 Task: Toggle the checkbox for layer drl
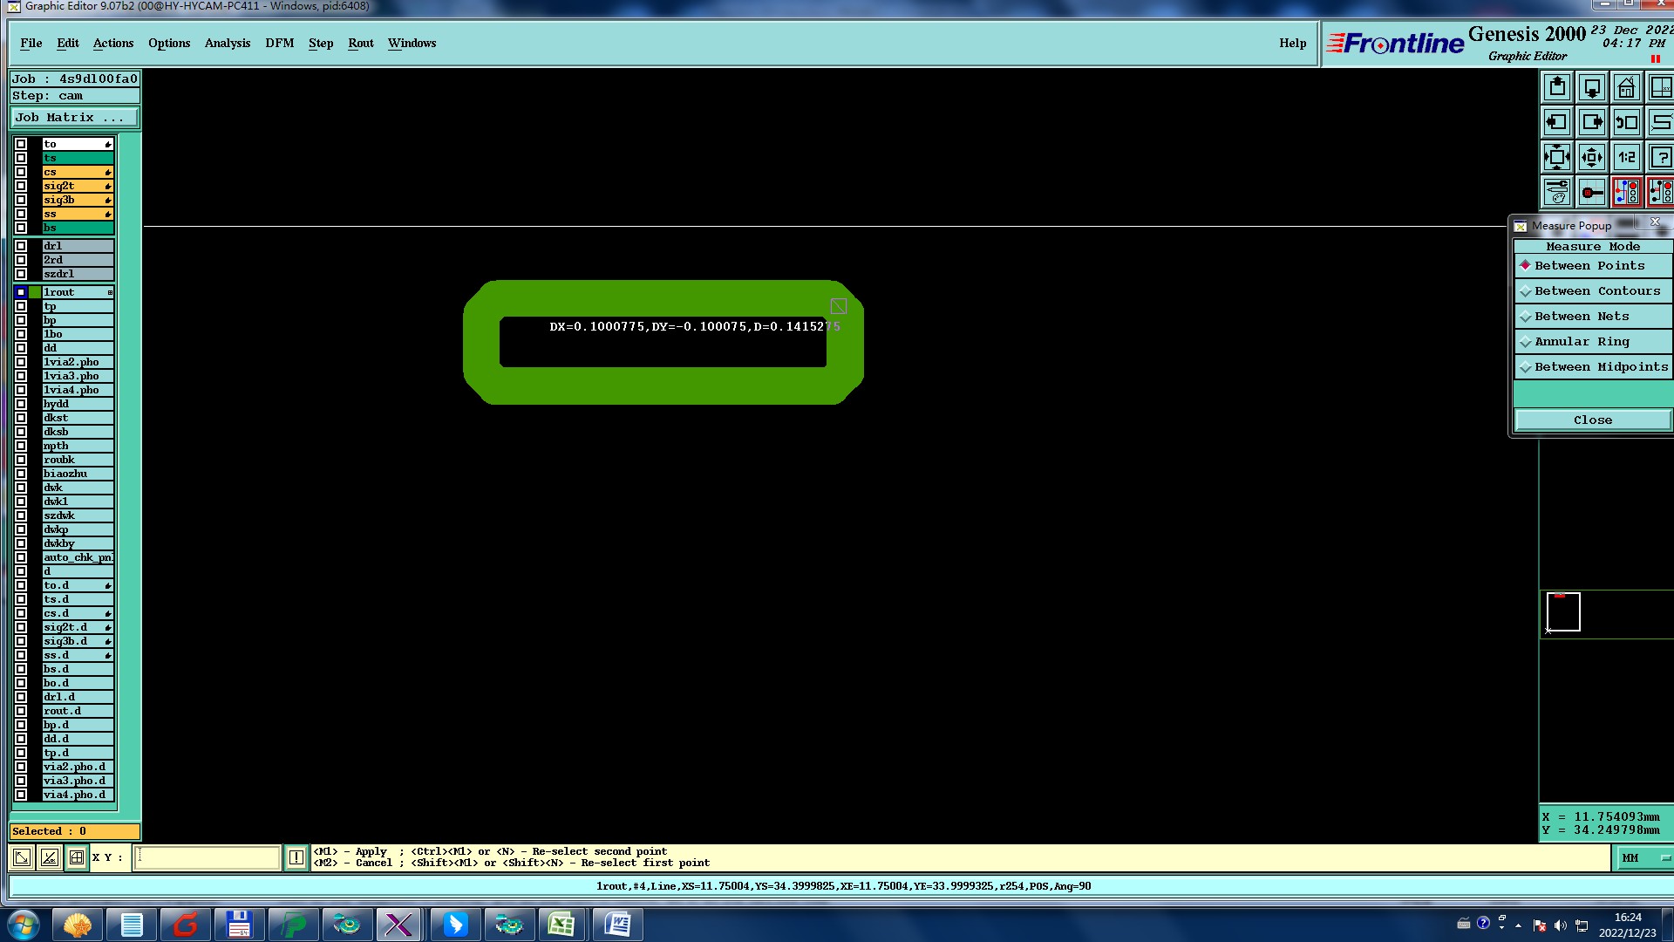pyautogui.click(x=21, y=246)
